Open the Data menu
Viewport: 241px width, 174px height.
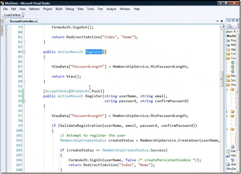(x=80, y=9)
